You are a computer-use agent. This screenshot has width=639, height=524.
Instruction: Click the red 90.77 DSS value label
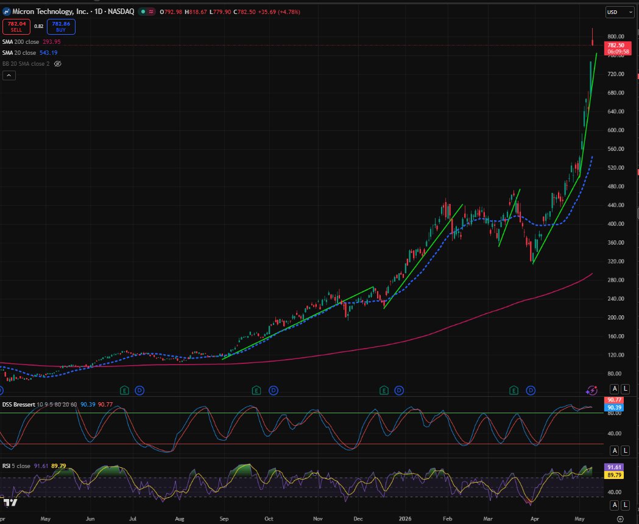tap(613, 400)
